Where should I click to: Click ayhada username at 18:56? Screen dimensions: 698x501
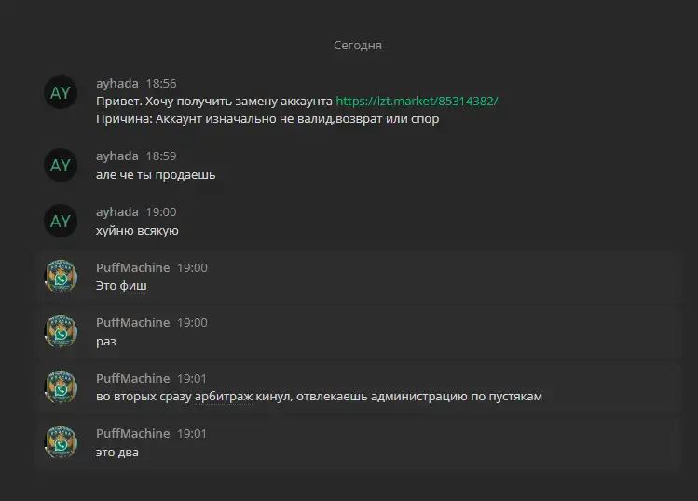[117, 83]
